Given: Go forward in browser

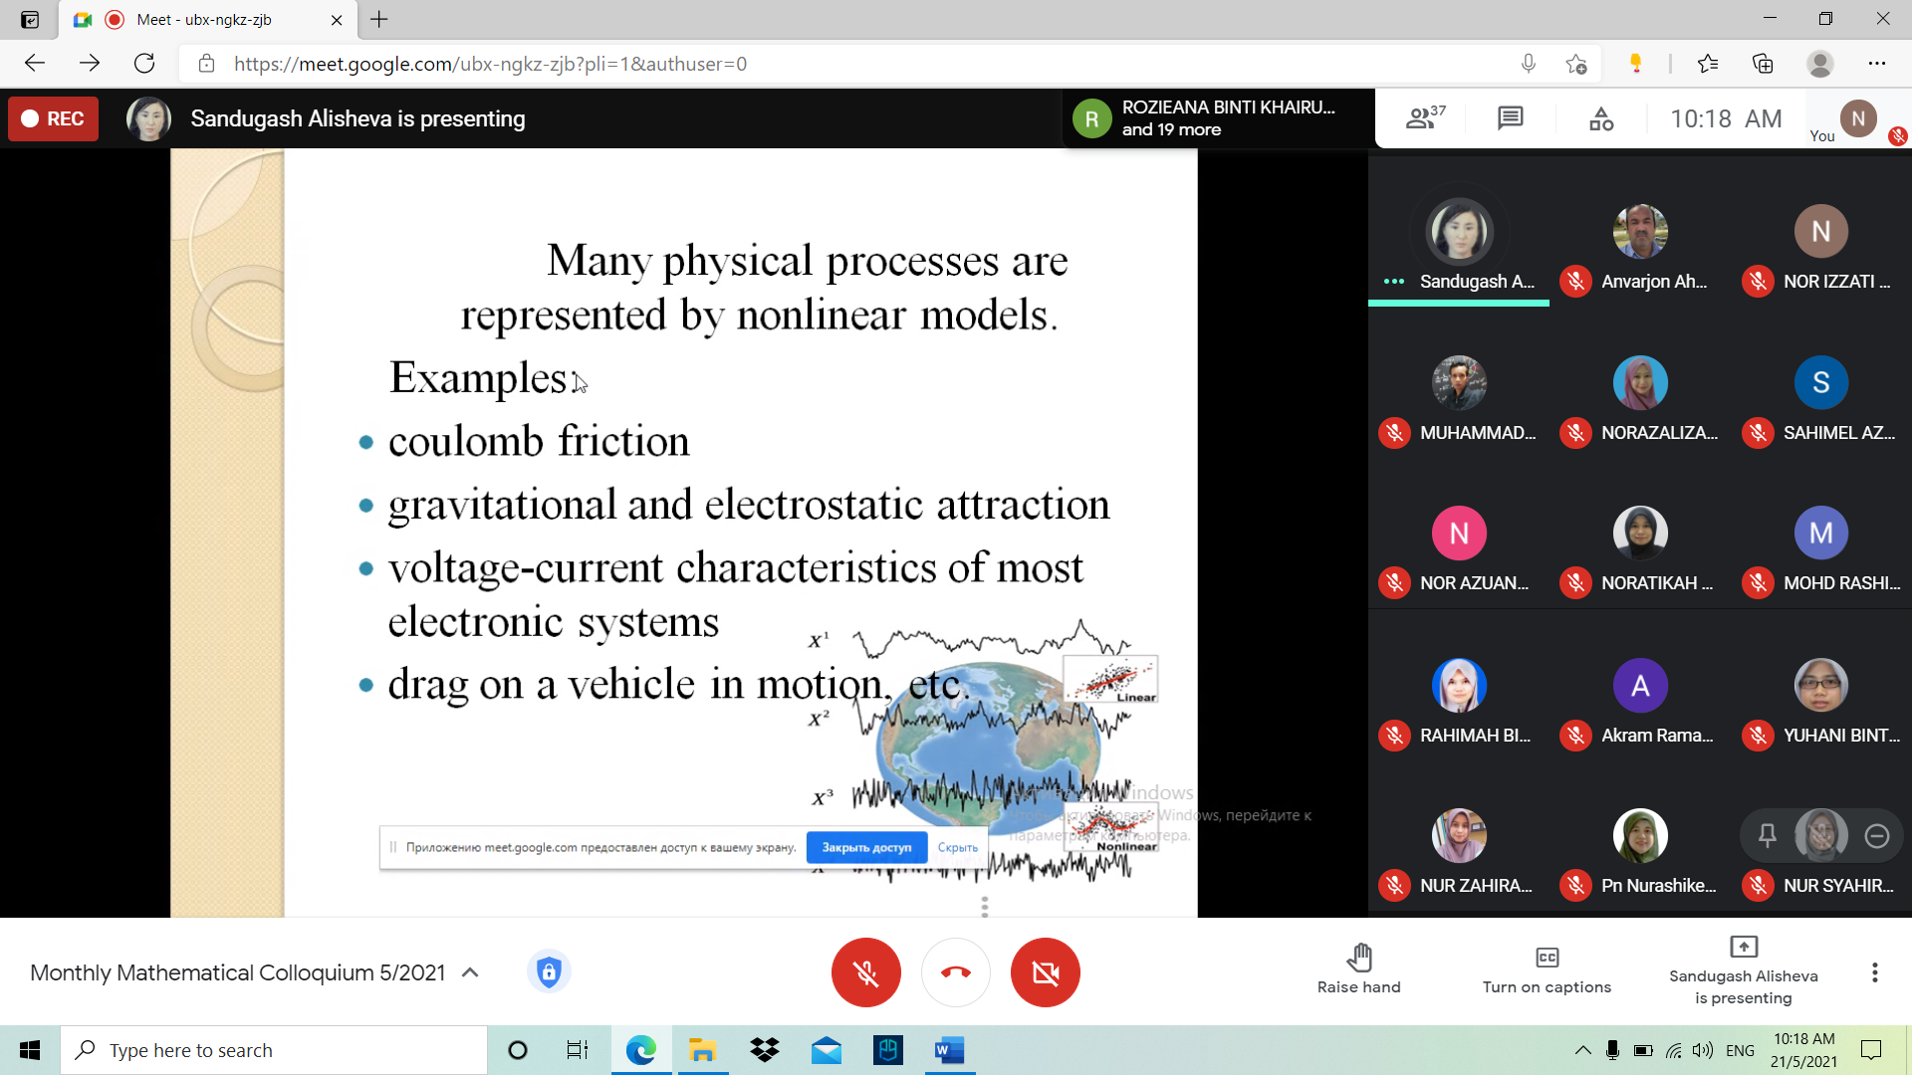Looking at the screenshot, I should (x=90, y=64).
